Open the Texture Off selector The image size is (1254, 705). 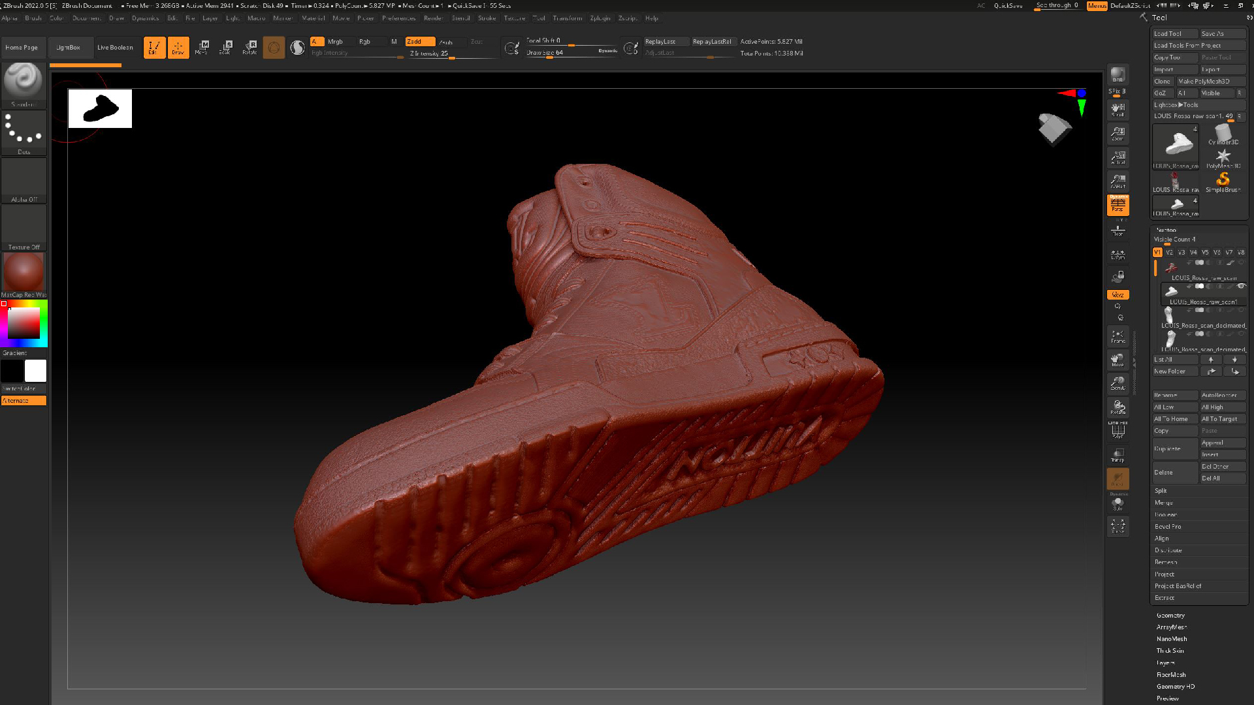tap(24, 228)
